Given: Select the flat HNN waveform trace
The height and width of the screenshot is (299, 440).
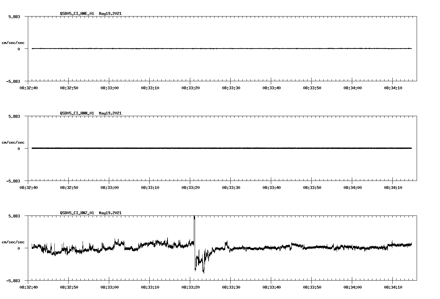Looking at the screenshot, I should (x=194, y=149).
